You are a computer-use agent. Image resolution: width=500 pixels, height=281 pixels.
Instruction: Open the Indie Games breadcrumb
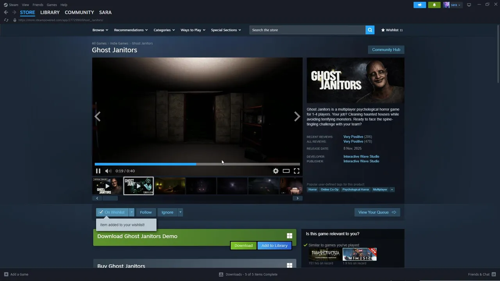[x=119, y=43]
